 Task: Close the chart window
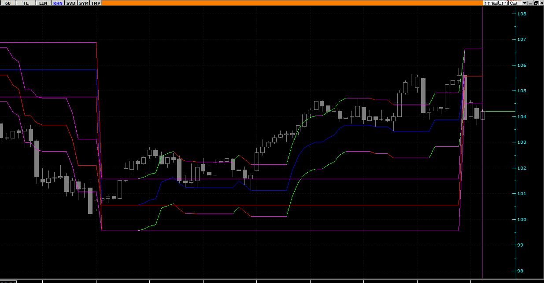coord(541,3)
